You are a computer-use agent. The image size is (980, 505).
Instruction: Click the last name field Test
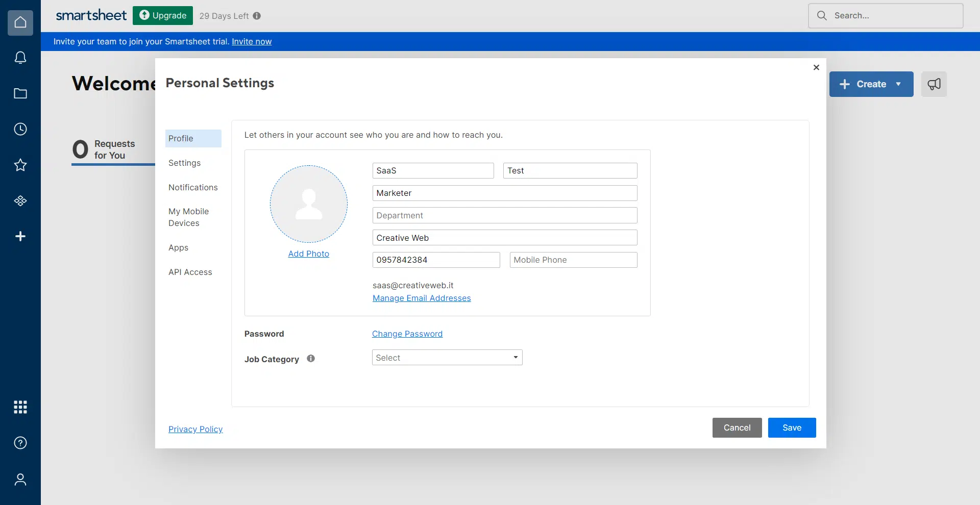coord(570,170)
